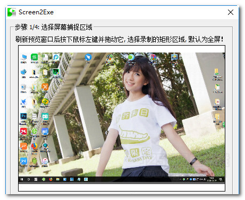The width and height of the screenshot is (245, 200).
Task: Click the instruction text starting '刷新预览窗口后'
Action: (x=119, y=39)
